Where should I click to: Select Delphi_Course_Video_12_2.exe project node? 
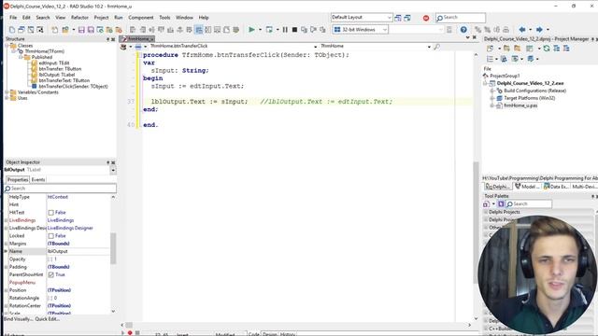tap(530, 83)
